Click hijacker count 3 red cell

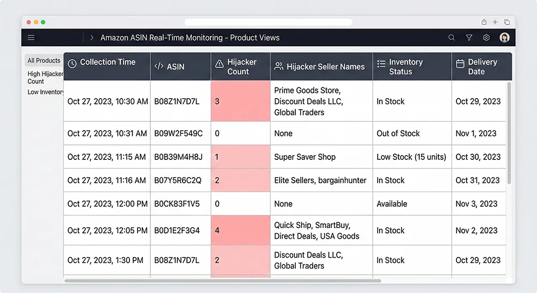[241, 101]
